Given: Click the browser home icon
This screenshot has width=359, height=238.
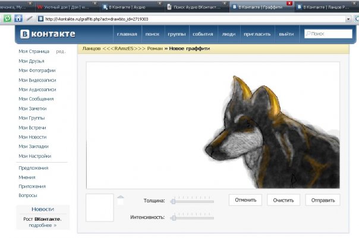Looking at the screenshot, I should [18, 18].
